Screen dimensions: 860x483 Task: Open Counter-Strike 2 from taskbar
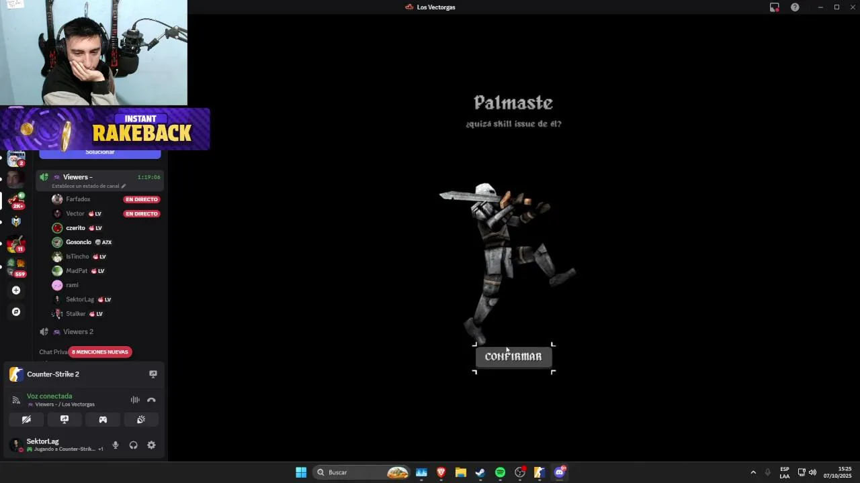point(539,472)
